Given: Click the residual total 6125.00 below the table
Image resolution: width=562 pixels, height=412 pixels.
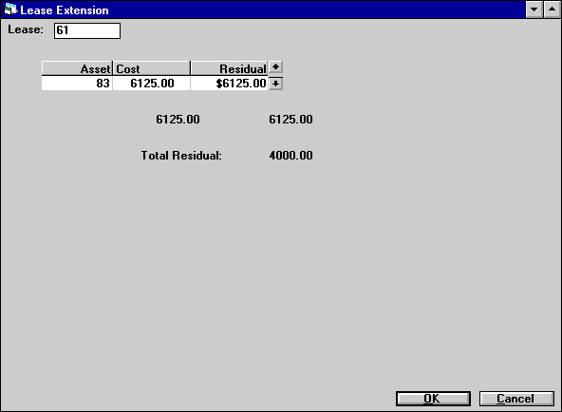Looking at the screenshot, I should pyautogui.click(x=290, y=120).
